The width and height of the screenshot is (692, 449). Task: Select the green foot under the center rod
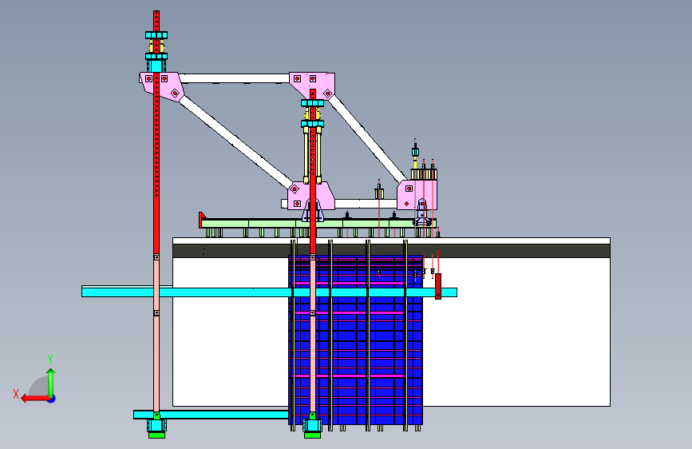(312, 435)
